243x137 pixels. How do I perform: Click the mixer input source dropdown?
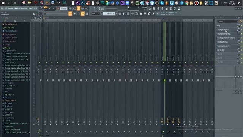[x=228, y=21]
